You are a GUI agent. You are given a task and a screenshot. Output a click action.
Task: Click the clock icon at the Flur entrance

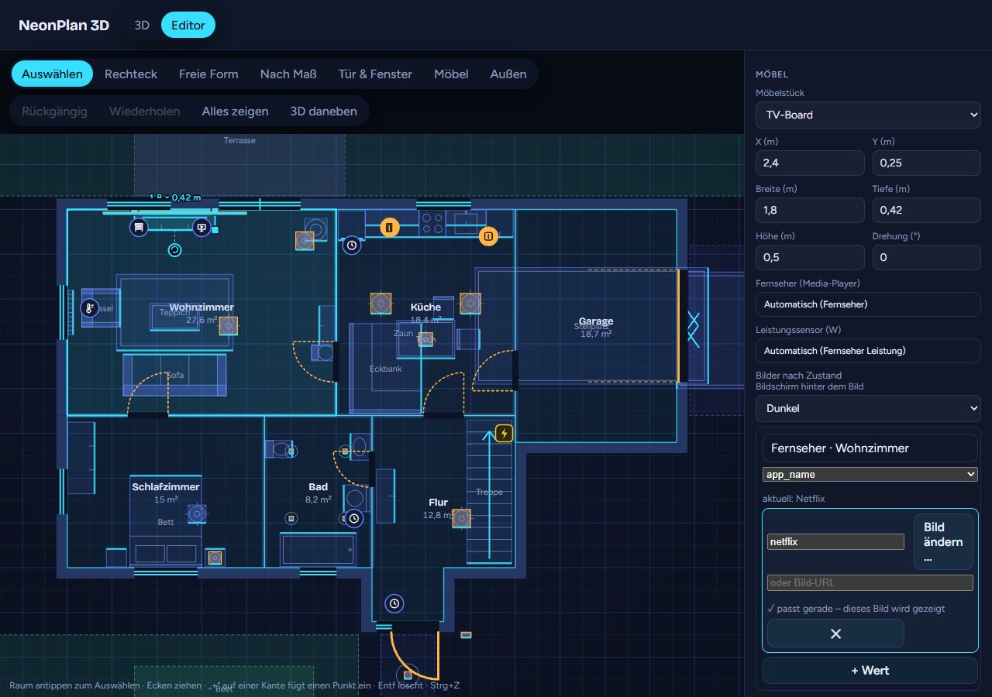(x=394, y=603)
